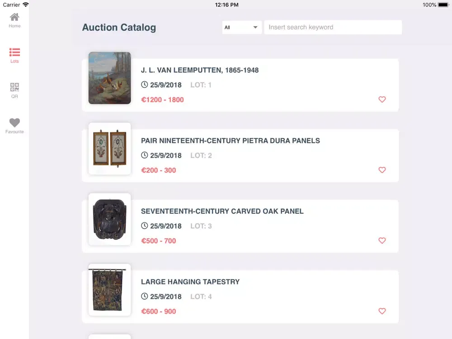Favourite the J. L. Van Leemputten lot
The width and height of the screenshot is (452, 339).
(382, 99)
